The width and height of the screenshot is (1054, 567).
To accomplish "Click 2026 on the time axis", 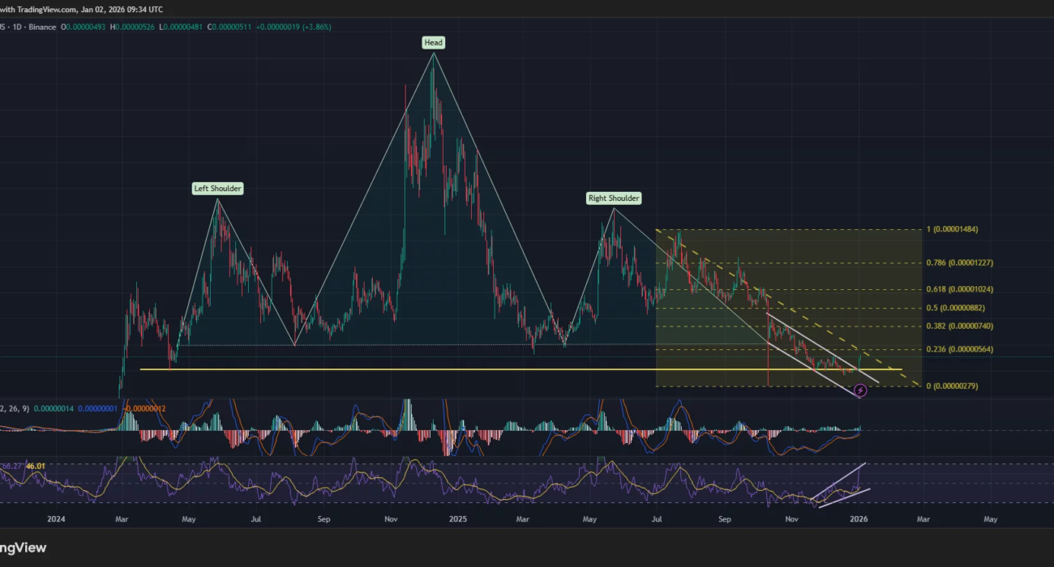I will coord(859,518).
